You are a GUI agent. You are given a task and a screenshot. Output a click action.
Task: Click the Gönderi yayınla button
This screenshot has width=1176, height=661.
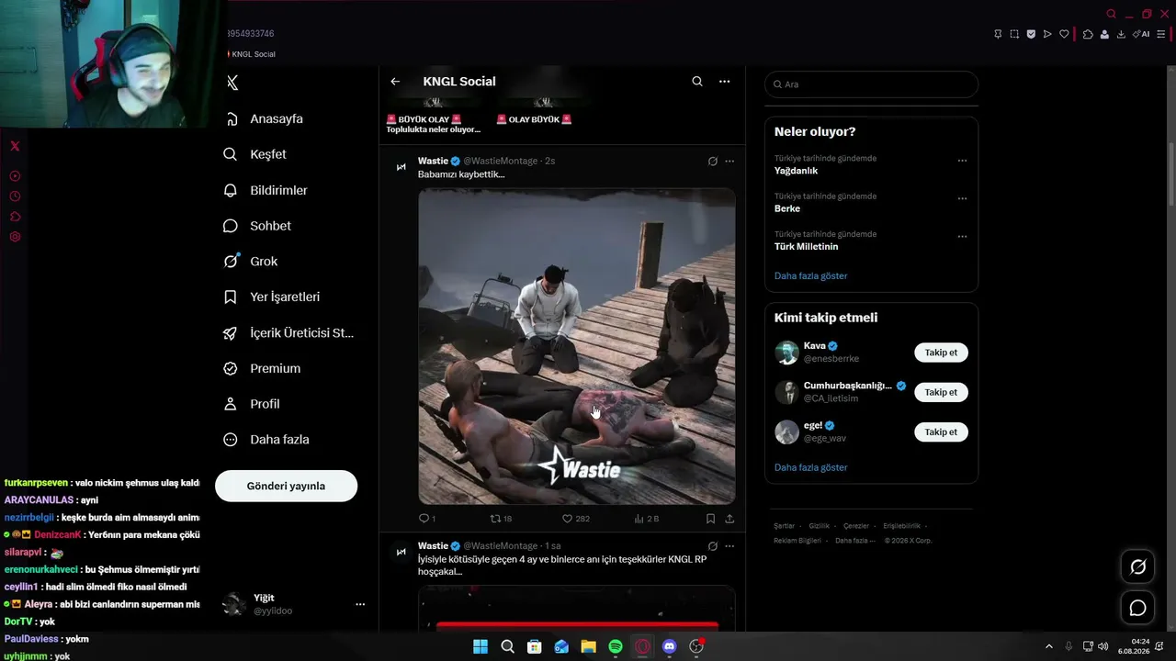[286, 486]
